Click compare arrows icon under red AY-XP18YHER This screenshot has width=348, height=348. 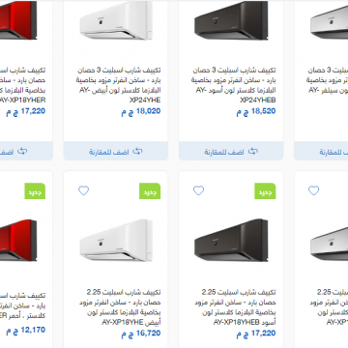22,151
